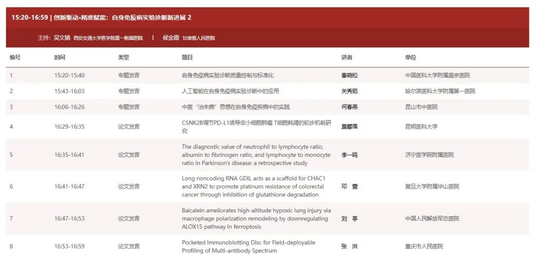Click topic 自身免疫病实验诊断质量控制与标准化
The width and height of the screenshot is (536, 265).
pyautogui.click(x=228, y=75)
